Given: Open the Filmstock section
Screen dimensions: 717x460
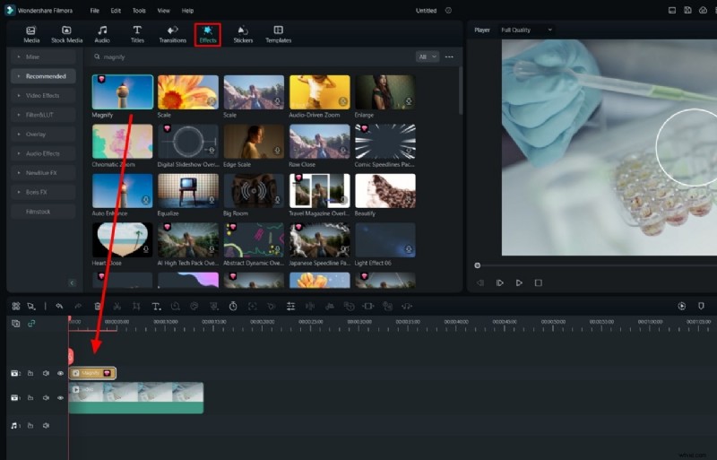Looking at the screenshot, I should (x=43, y=212).
